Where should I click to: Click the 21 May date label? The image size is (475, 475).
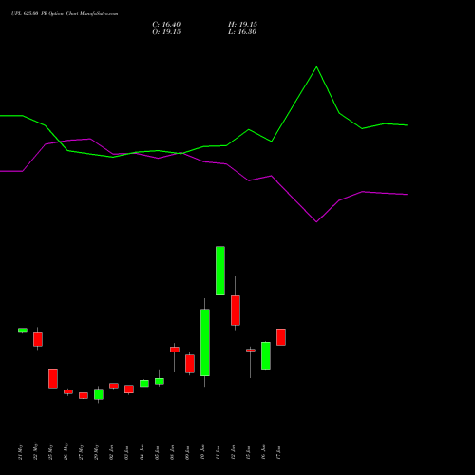21,452
